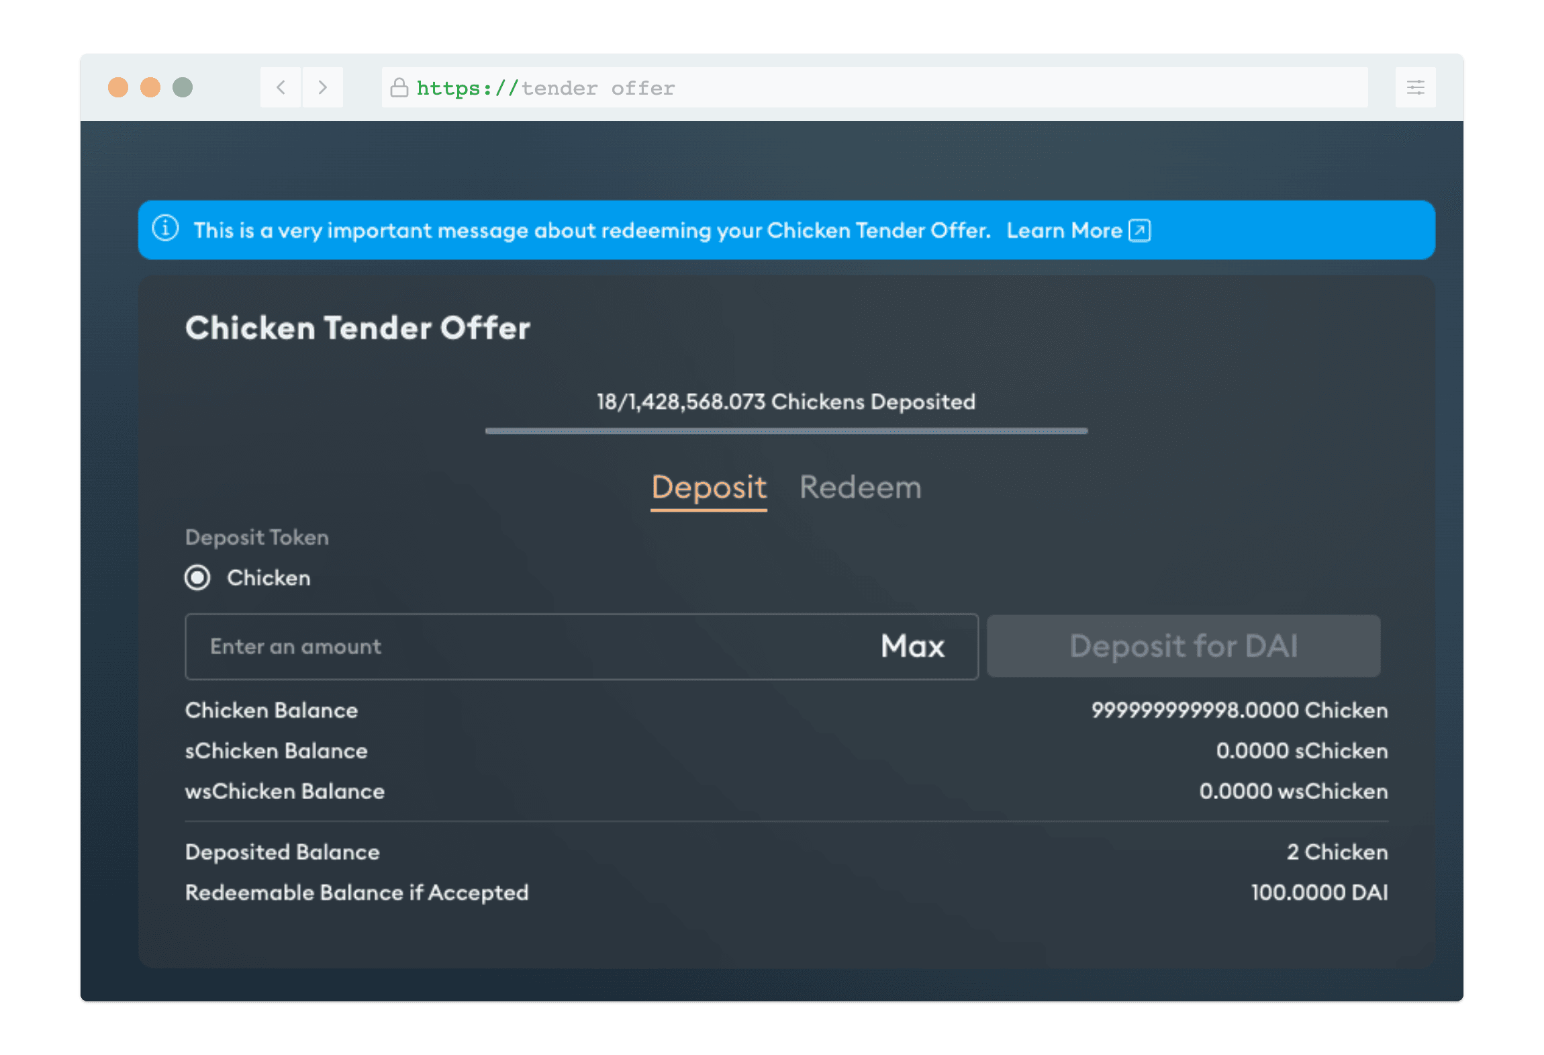
Task: Click the padlock icon in address bar
Action: [399, 87]
